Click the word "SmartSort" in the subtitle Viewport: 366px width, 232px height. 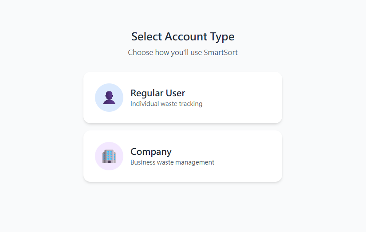click(x=220, y=52)
